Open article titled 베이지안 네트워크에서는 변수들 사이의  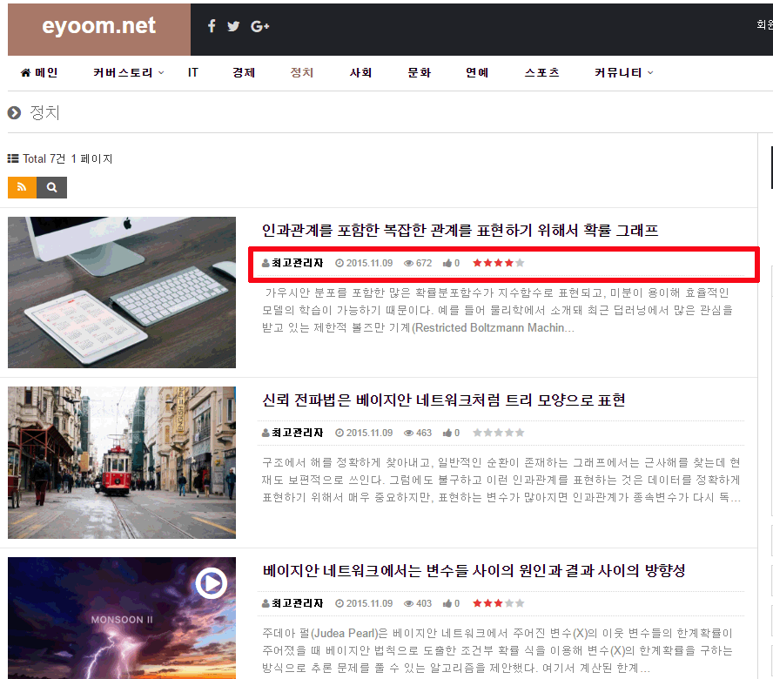pyautogui.click(x=474, y=570)
